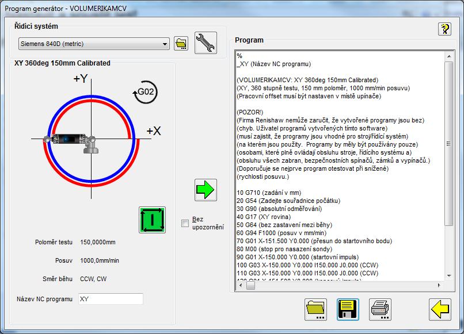Click the line '90 G01 X-150.000 Y0.000 (startovní impuls)'
The width and height of the screenshot is (464, 334).
pos(298,257)
